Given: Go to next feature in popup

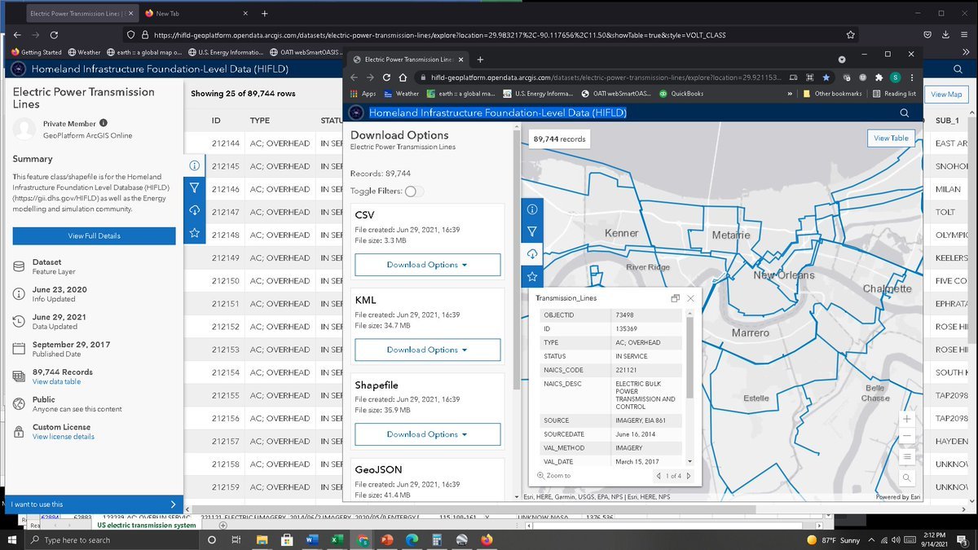Looking at the screenshot, I should [x=689, y=476].
